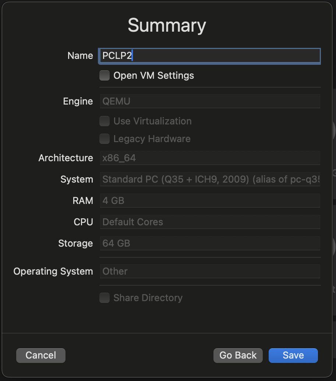Screen dimensions: 336x381
Task: Toggle the Use Virtualization checkbox
Action: tap(105, 121)
